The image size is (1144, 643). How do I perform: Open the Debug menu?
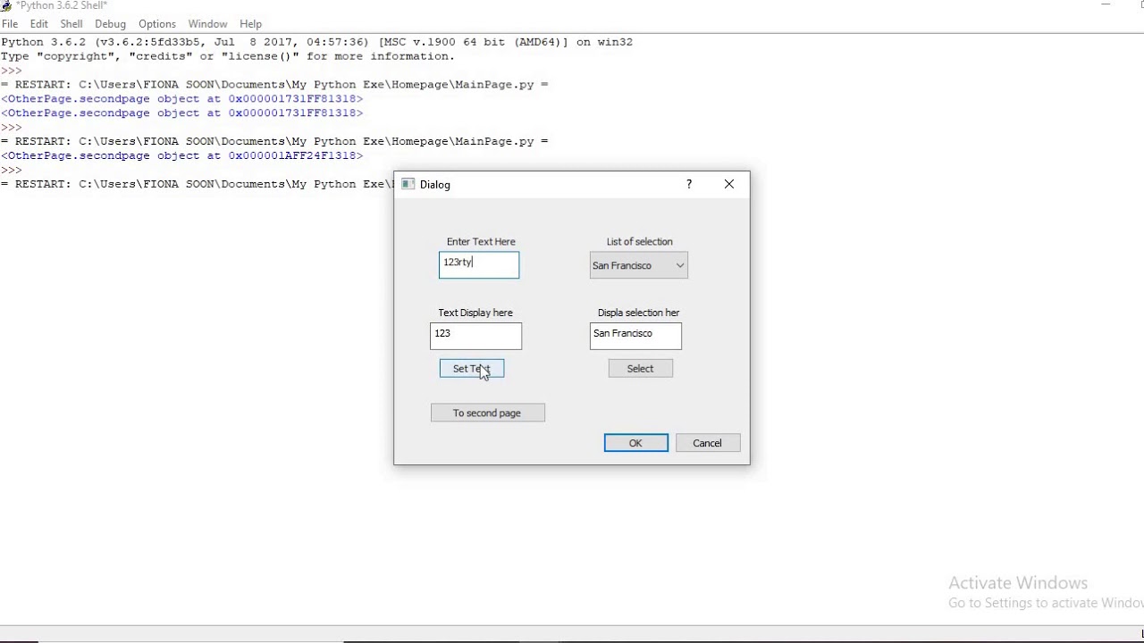(x=110, y=24)
